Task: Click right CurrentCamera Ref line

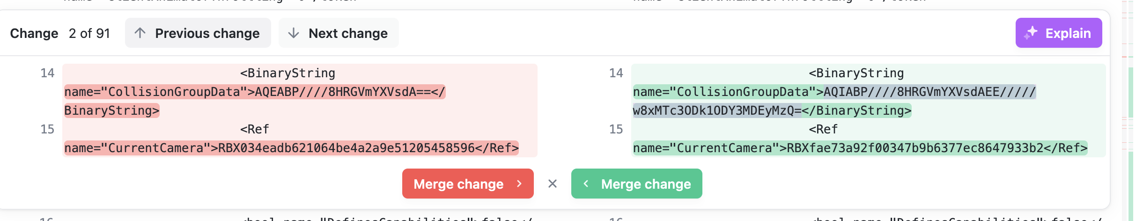Action: coord(860,148)
